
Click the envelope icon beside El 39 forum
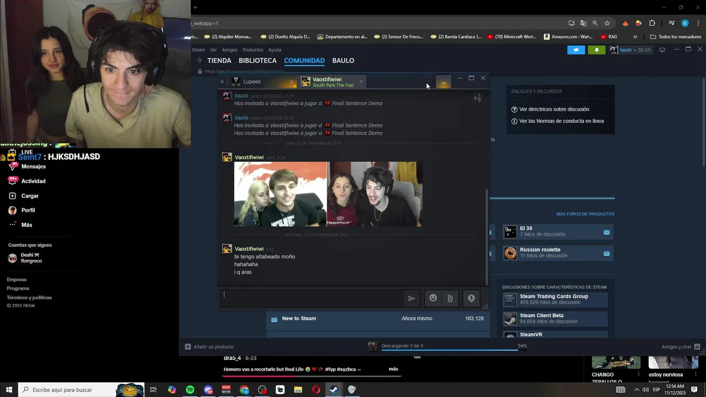tap(607, 232)
